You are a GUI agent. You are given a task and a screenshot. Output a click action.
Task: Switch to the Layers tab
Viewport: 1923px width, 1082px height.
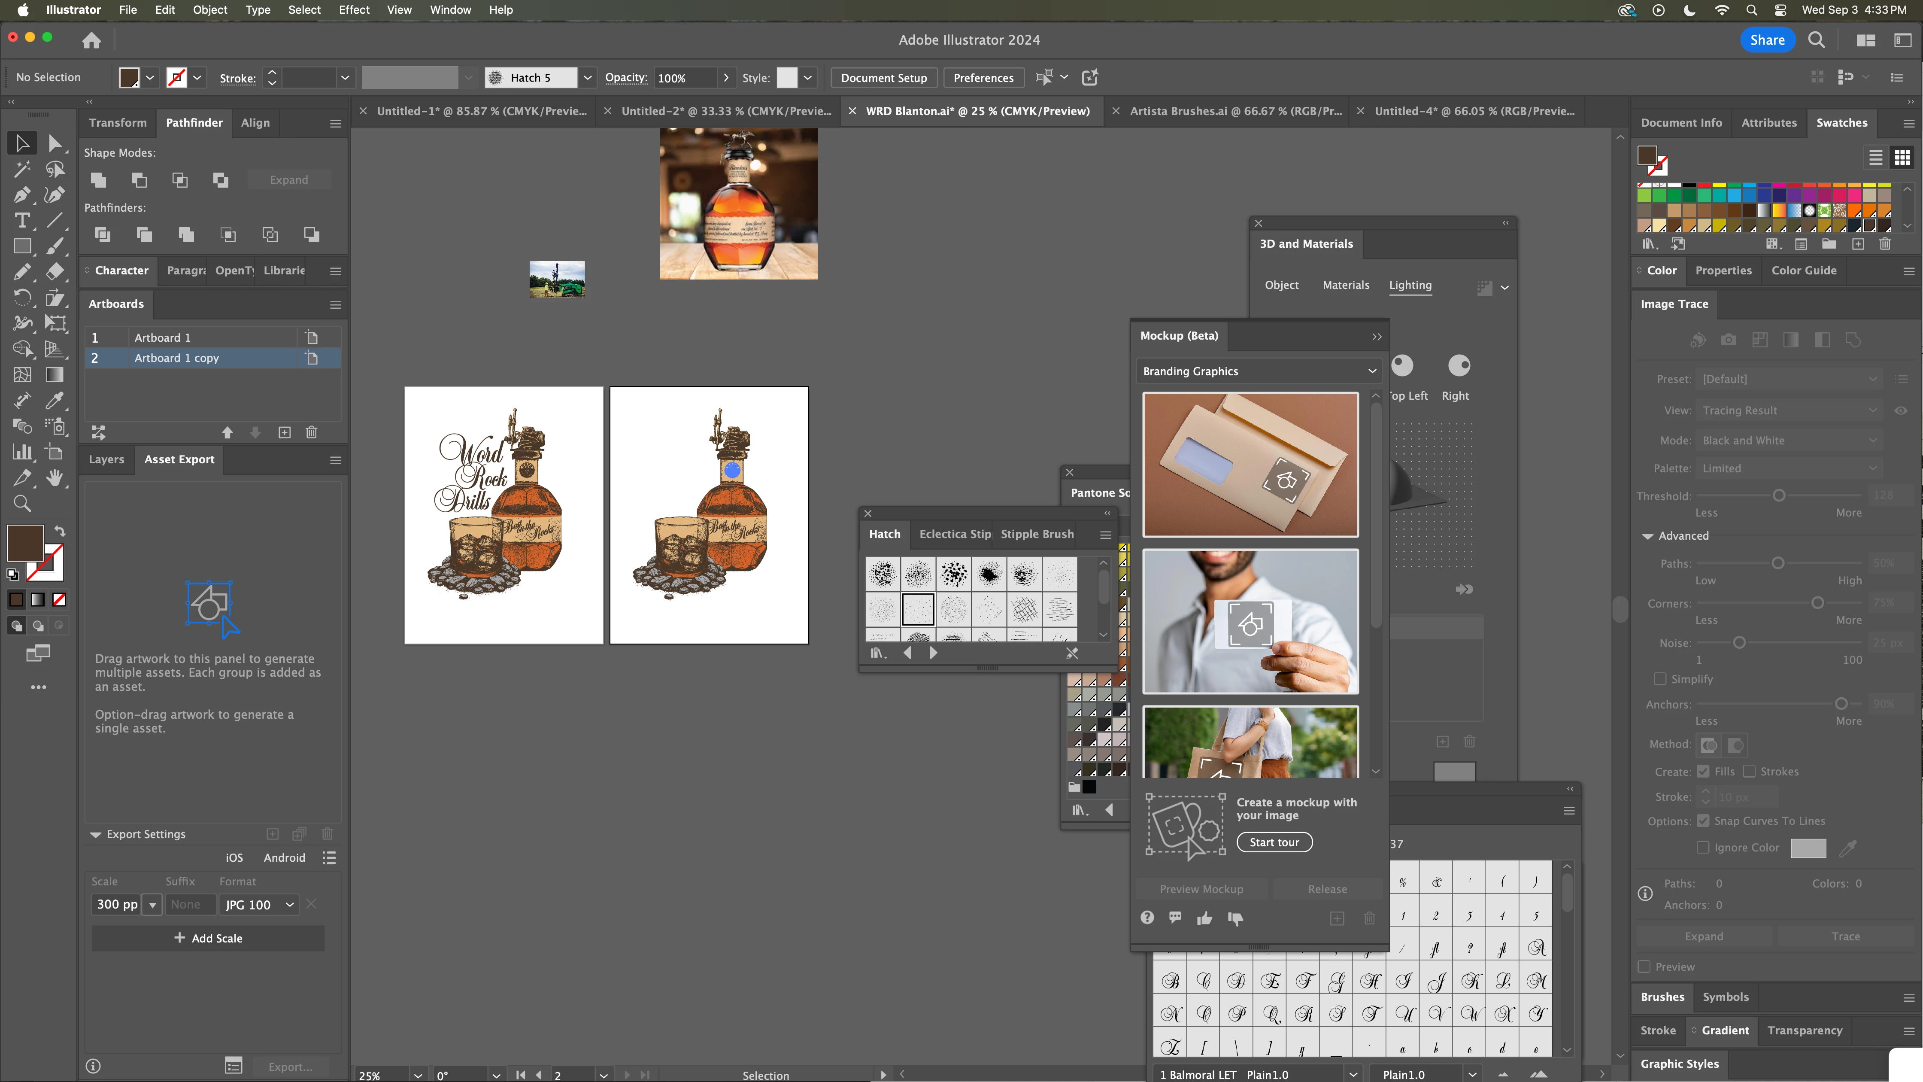106,459
